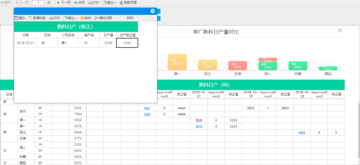Image resolution: width=360 pixels, height=165 pixels.
Task: Click the Submit (提交) save icon
Action: pos(16,18)
